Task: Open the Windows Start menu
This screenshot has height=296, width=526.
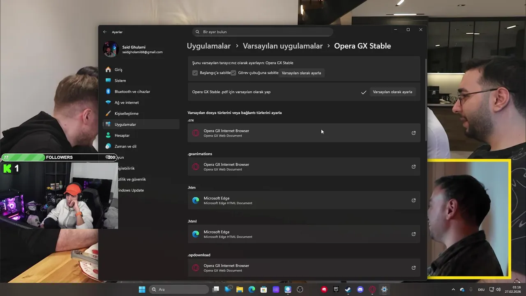Action: [142, 289]
